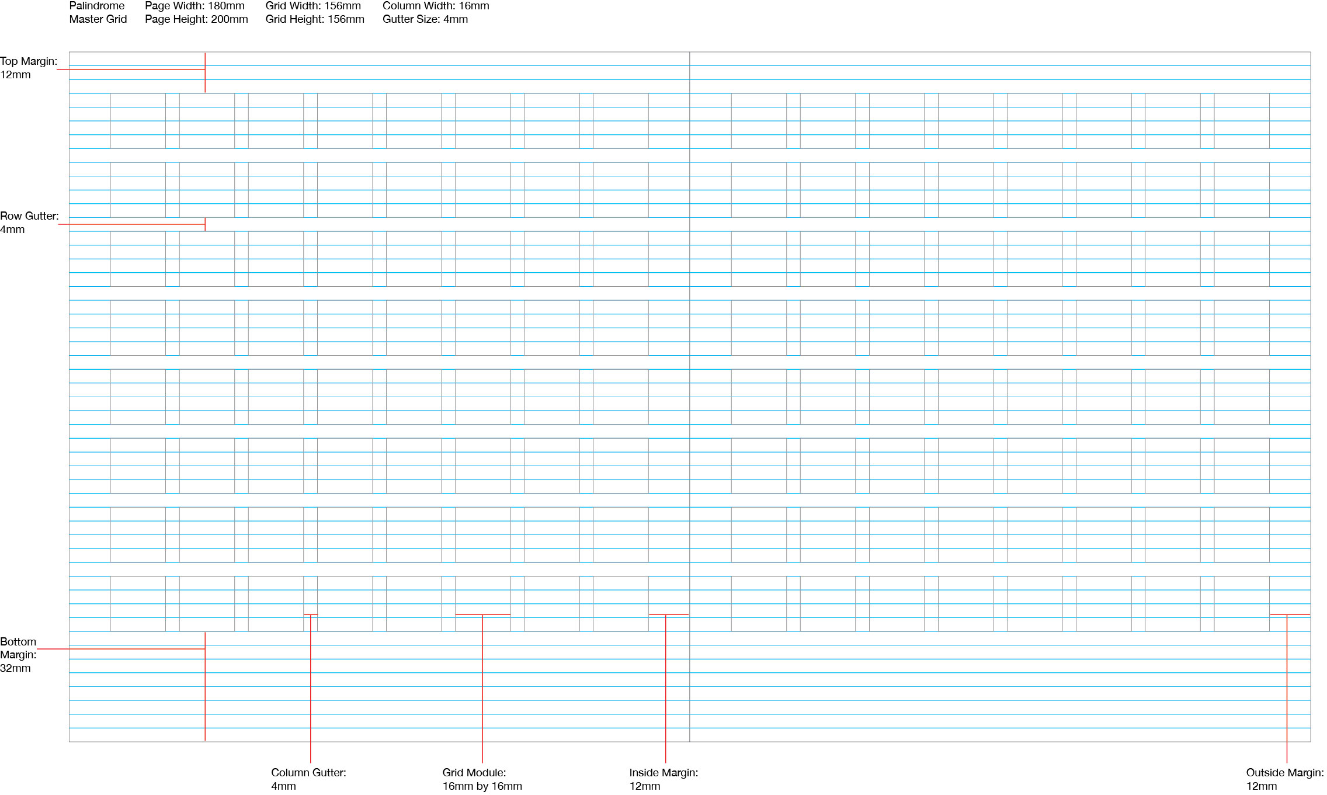Image resolution: width=1327 pixels, height=795 pixels.
Task: Click the 'Grid Module:' annotation label
Action: pyautogui.click(x=474, y=772)
